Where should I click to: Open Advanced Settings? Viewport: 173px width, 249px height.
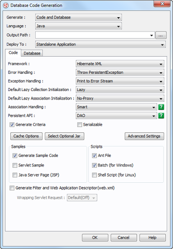[144, 136]
